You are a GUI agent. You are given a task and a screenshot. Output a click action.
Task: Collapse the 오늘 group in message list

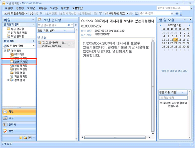click(39, 37)
